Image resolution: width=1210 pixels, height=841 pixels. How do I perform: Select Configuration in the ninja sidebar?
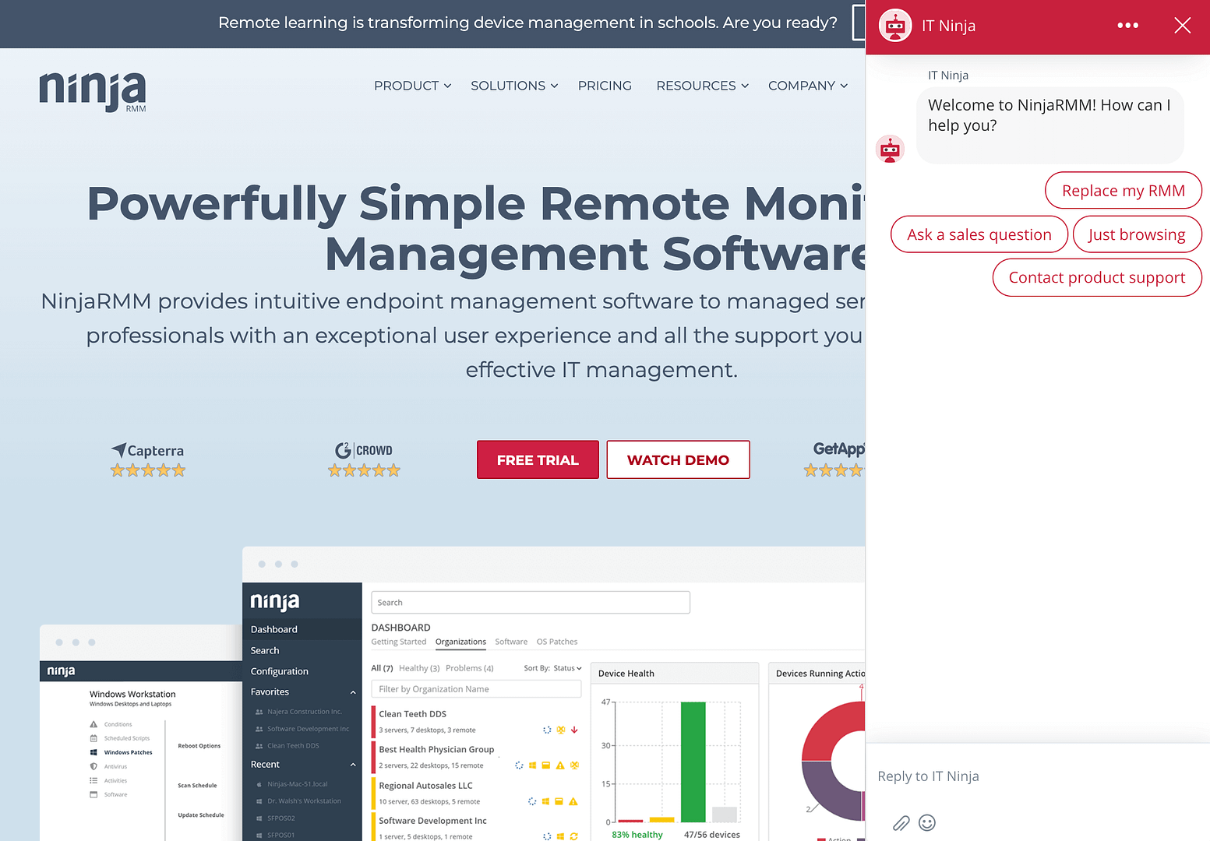pos(302,671)
